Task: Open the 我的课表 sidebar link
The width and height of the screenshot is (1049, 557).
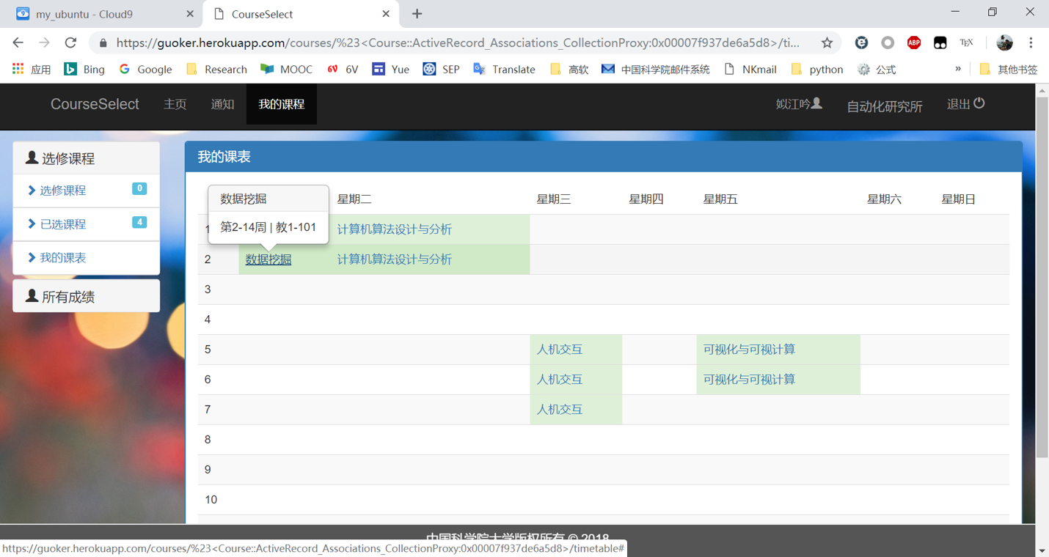Action: 63,258
